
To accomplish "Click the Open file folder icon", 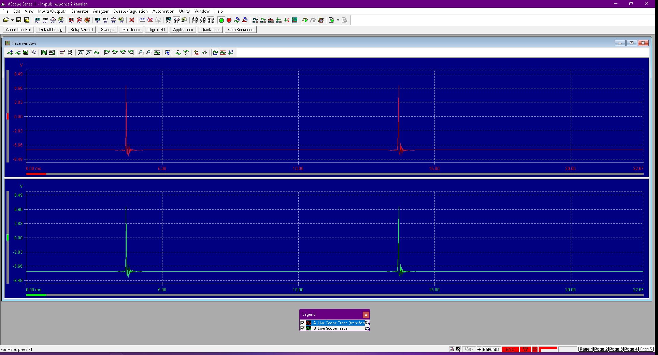I will pos(6,20).
